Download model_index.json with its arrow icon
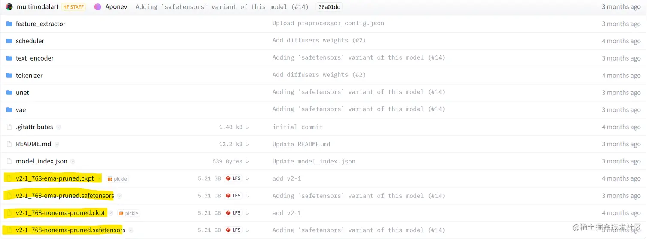649x239 pixels. pyautogui.click(x=247, y=161)
